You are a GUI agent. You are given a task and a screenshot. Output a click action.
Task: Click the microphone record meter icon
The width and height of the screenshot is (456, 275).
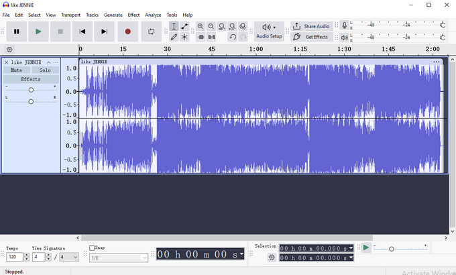(x=344, y=25)
